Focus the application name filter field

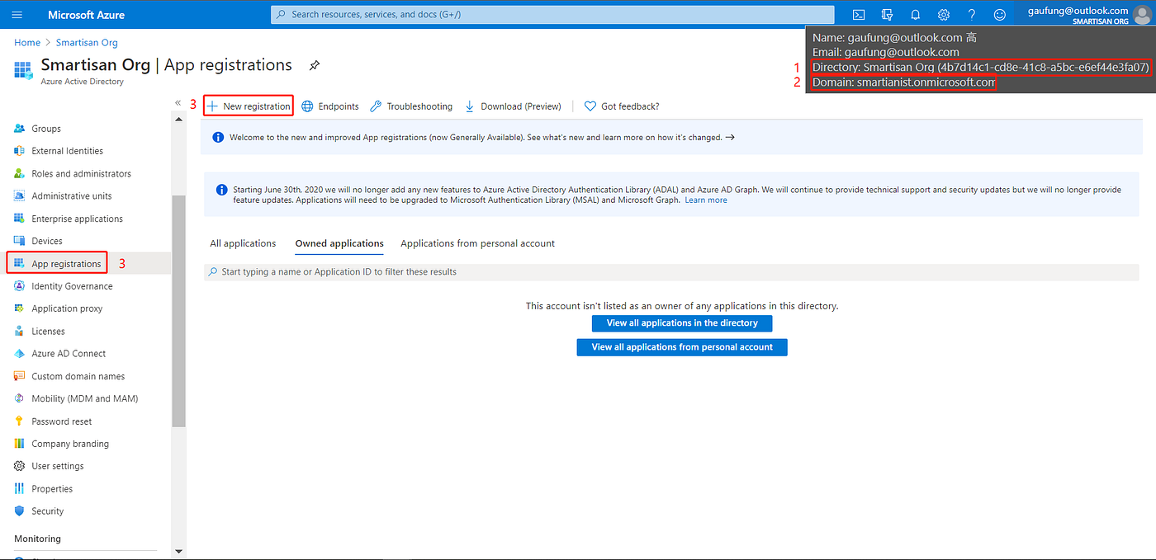[671, 272]
